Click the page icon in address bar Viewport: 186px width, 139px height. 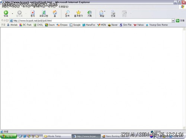click(x=12, y=21)
